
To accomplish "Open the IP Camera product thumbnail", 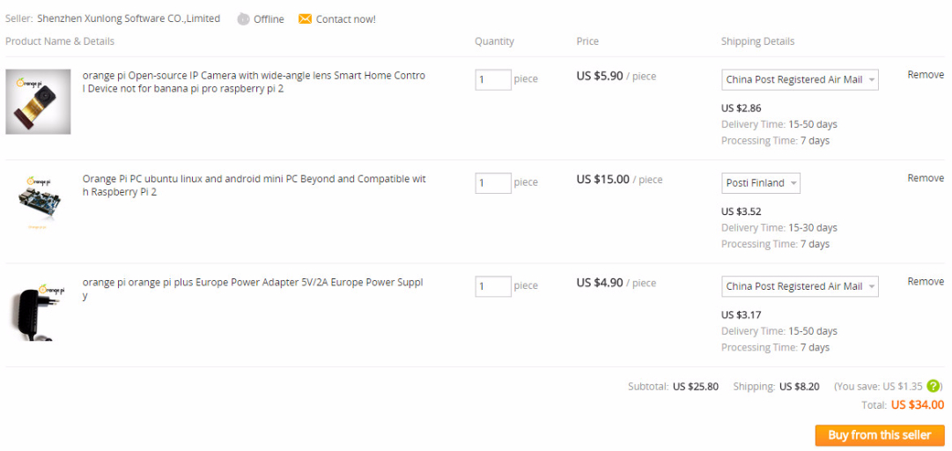I will 38,101.
